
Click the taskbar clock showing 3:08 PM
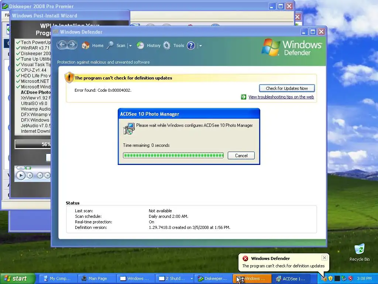coord(364,278)
